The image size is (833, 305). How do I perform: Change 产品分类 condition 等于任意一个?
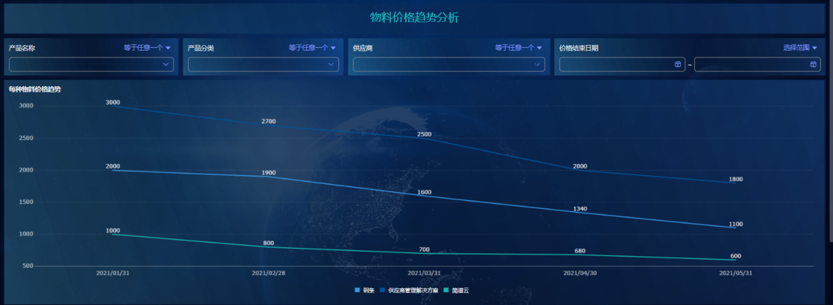point(312,48)
